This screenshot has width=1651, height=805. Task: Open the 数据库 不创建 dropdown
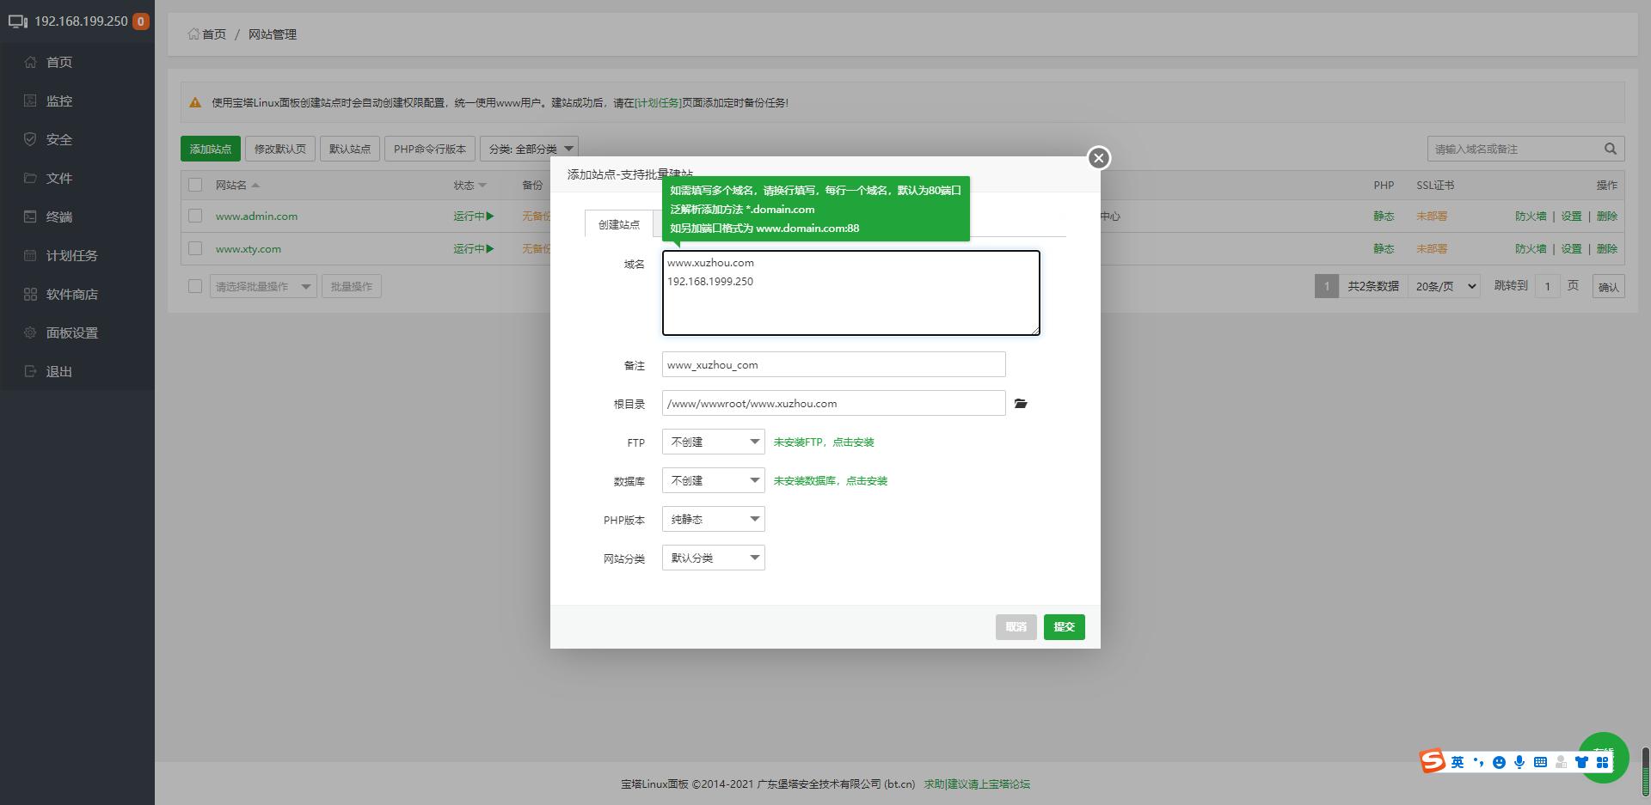(713, 480)
